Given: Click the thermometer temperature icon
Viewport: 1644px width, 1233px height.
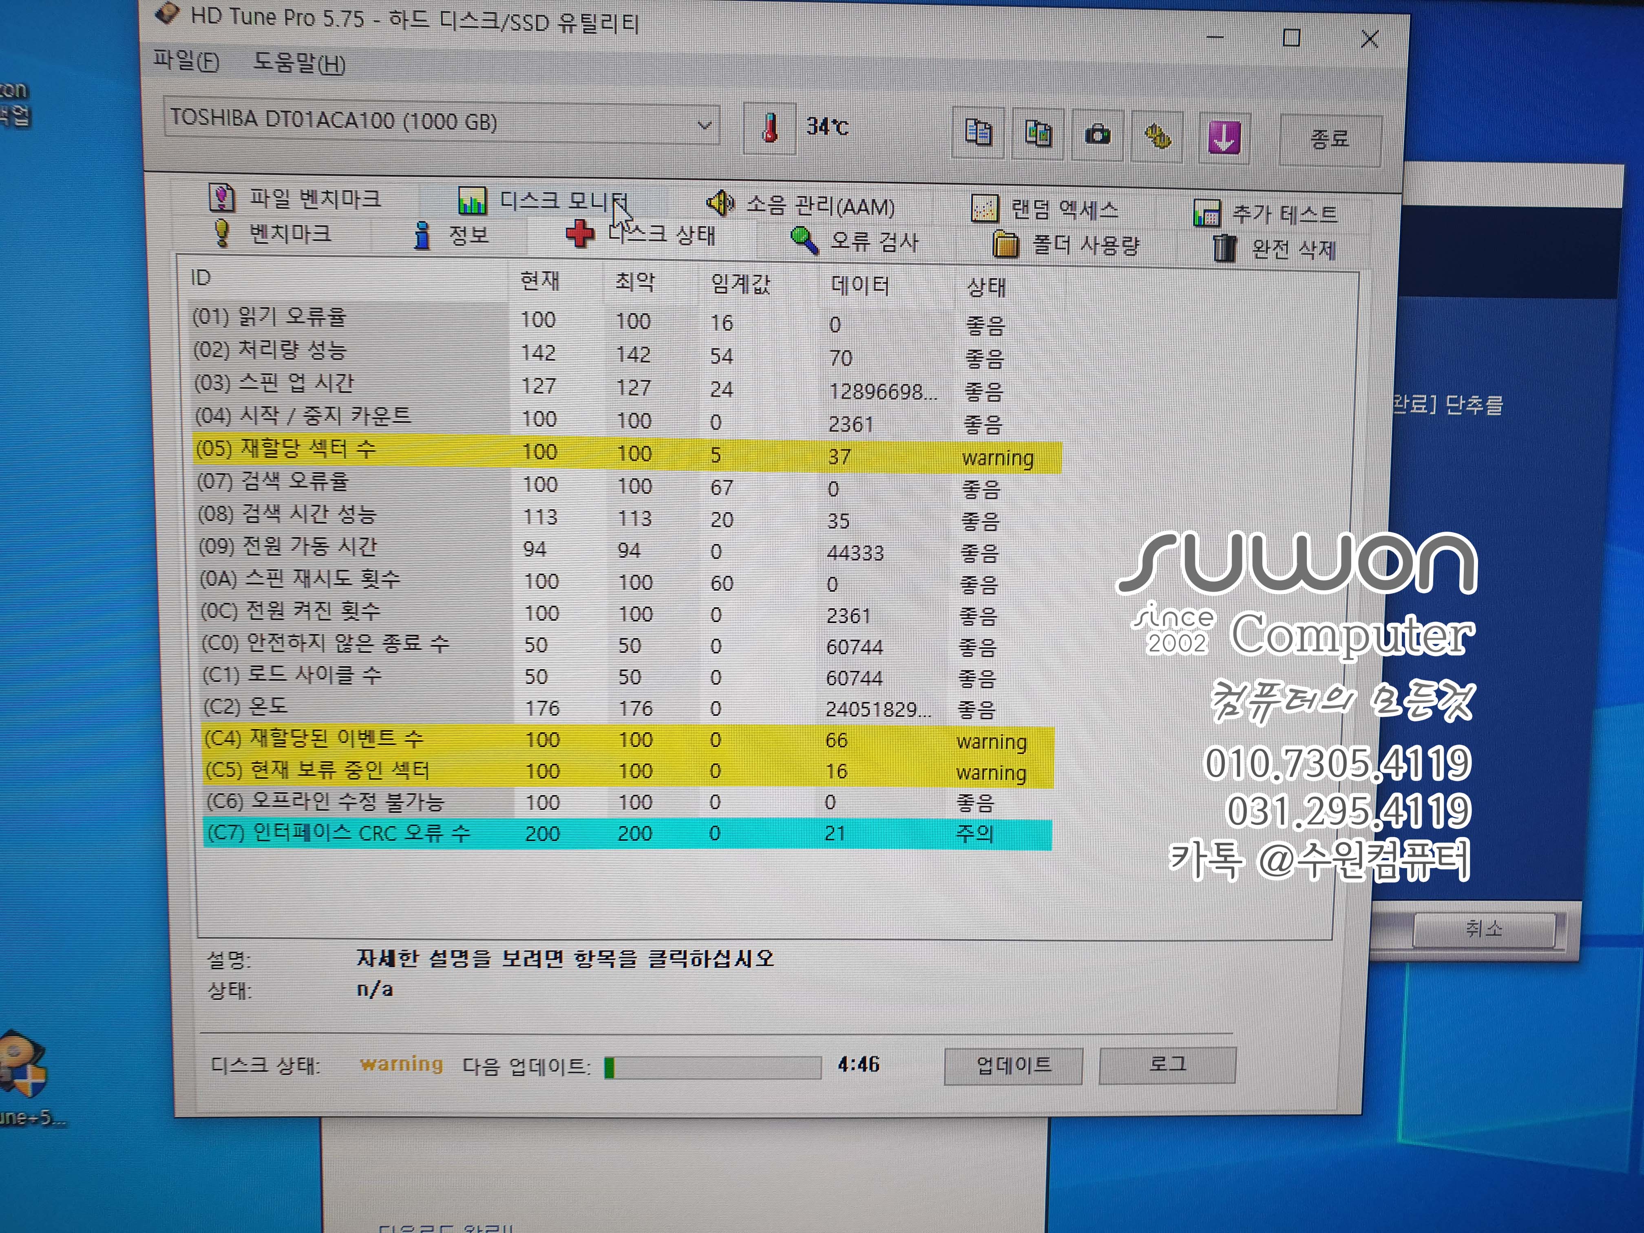Looking at the screenshot, I should point(770,128).
